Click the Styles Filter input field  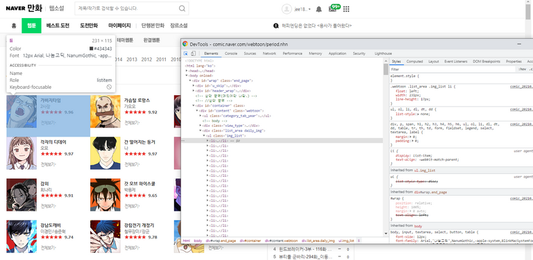(452, 69)
